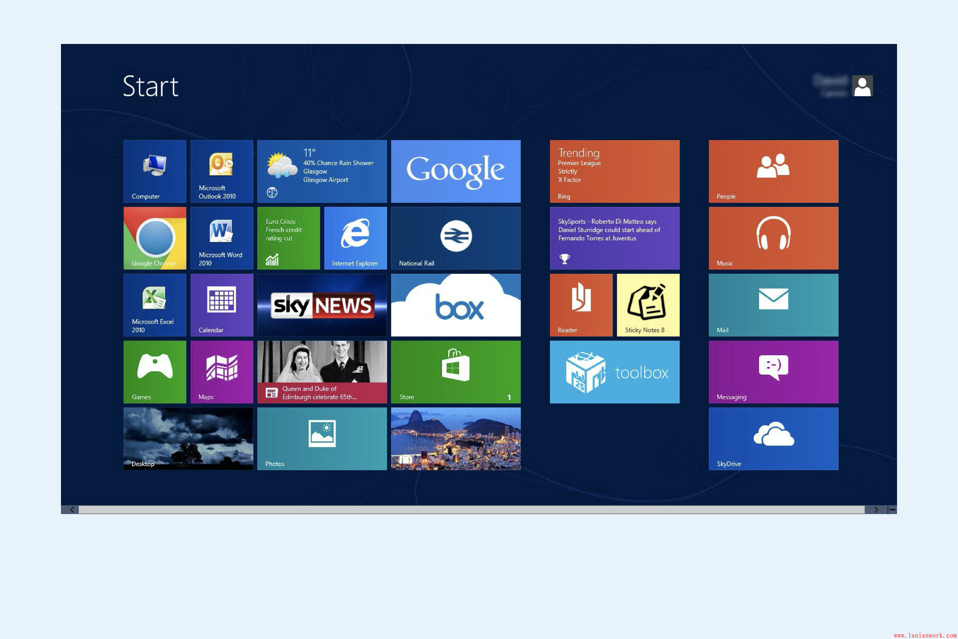Open Microsoft Word 2010 tile

click(222, 238)
